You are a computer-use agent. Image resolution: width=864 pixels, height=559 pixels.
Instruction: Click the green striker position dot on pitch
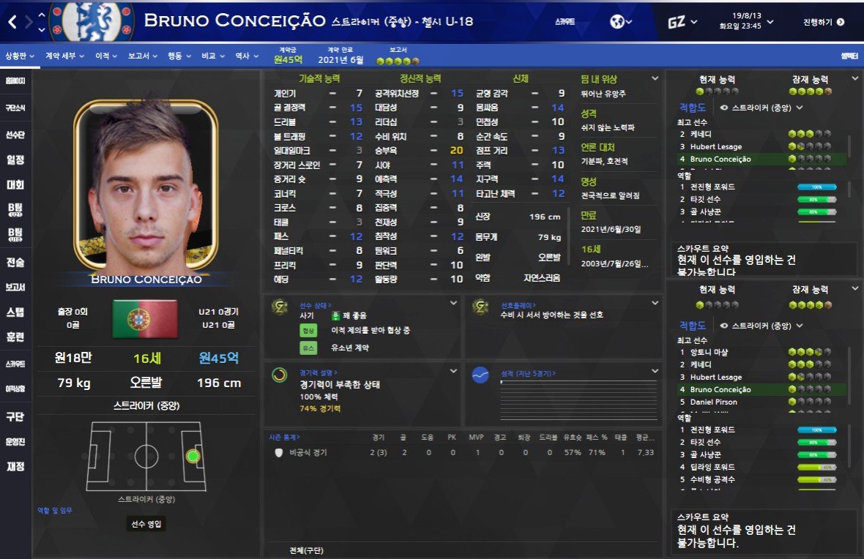coord(193,456)
